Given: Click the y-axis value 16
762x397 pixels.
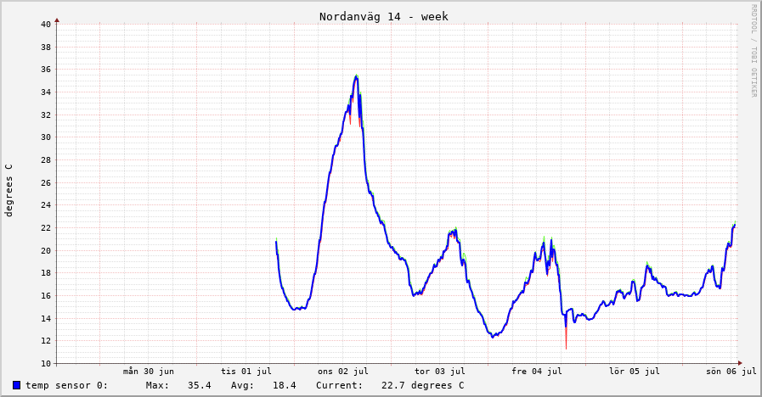Looking at the screenshot, I should 46,295.
